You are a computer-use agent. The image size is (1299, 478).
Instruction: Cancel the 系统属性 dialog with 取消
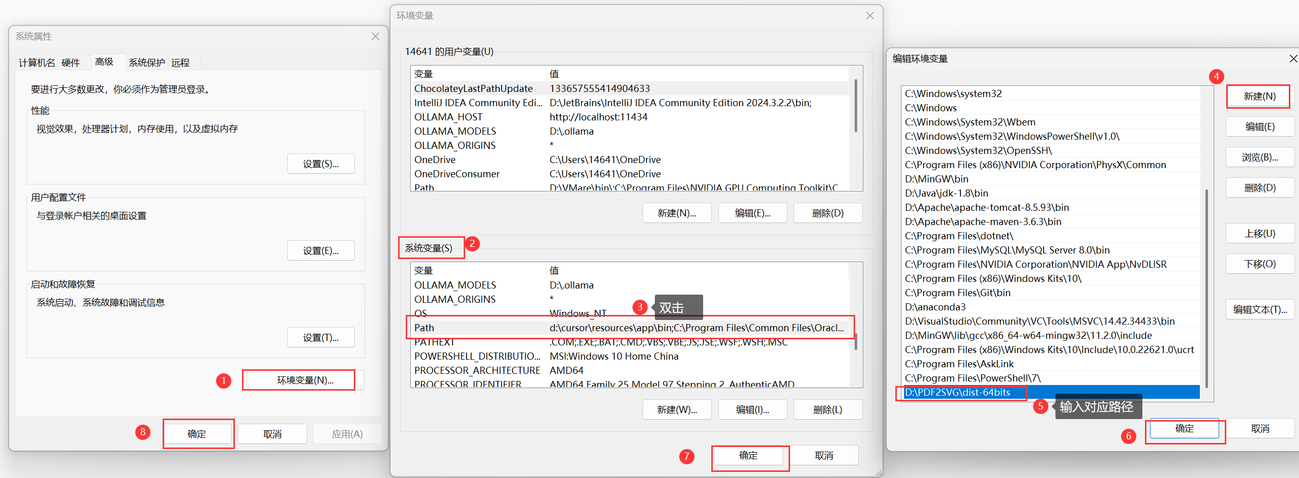[273, 434]
